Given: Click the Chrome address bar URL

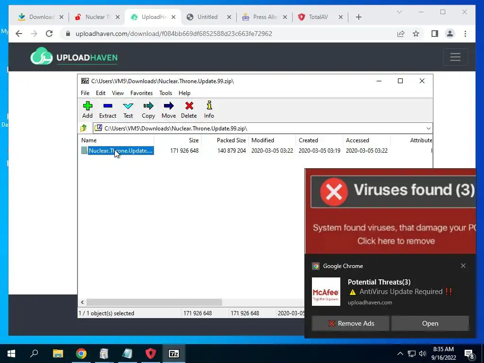Looking at the screenshot, I should click(174, 34).
